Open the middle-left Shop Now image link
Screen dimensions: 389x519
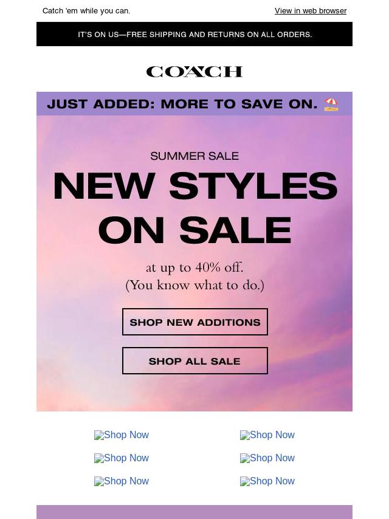coord(122,458)
